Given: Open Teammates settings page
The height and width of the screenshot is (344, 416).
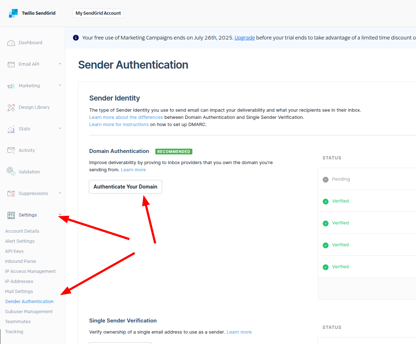Looking at the screenshot, I should click(x=18, y=322).
